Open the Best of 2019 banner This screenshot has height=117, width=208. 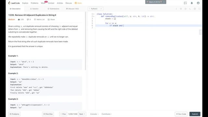click(x=156, y=2)
